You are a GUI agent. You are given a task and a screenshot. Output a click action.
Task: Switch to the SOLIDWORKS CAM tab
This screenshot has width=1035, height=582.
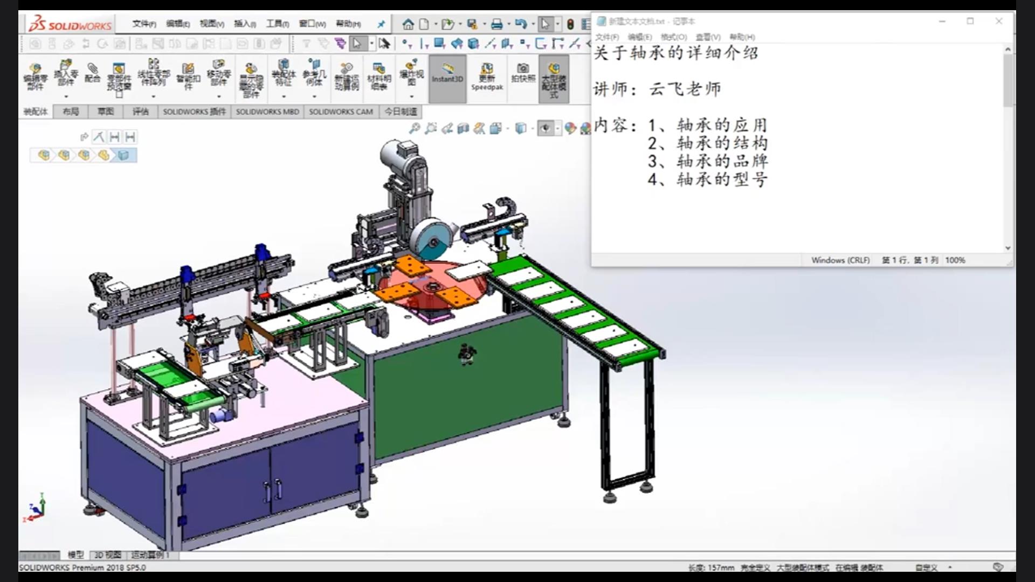pyautogui.click(x=341, y=112)
